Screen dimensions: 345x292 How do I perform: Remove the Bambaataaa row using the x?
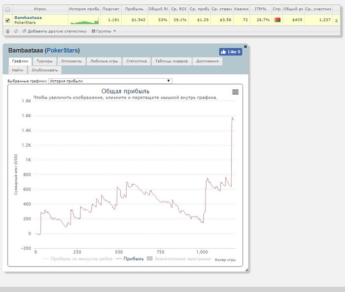click(336, 21)
